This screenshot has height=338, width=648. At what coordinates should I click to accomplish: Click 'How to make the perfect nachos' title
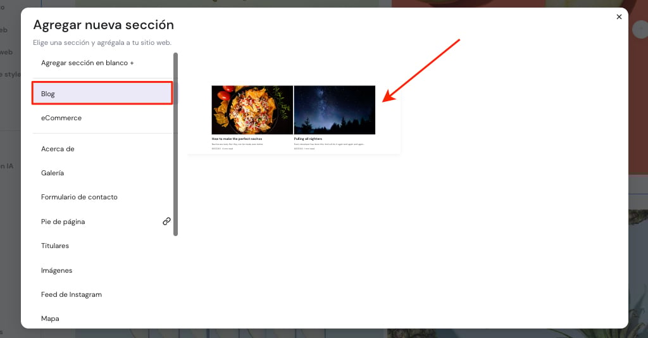[237, 139]
